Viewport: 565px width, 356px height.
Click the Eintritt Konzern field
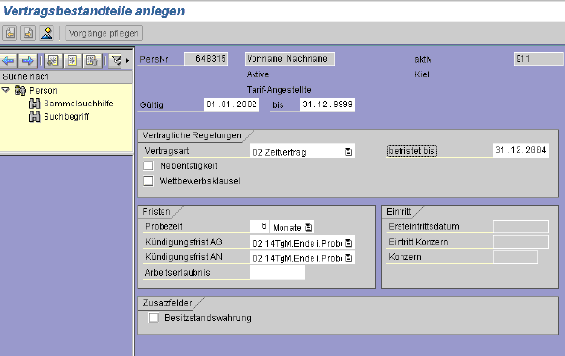pyautogui.click(x=520, y=242)
